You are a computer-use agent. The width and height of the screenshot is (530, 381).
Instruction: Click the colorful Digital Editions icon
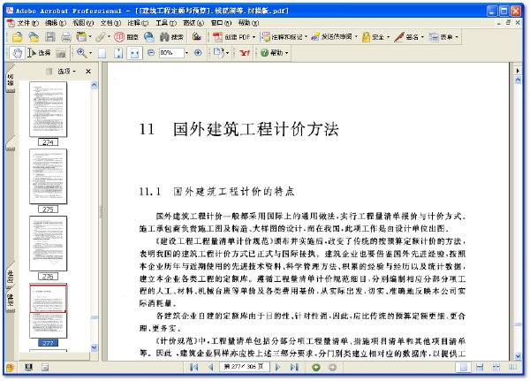click(x=197, y=36)
